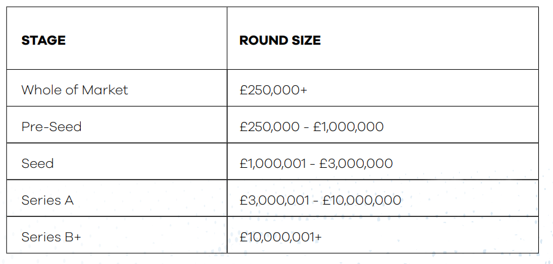Select the £250,000+ round size cell
Viewport: 553px width, 264px height.
click(x=383, y=88)
